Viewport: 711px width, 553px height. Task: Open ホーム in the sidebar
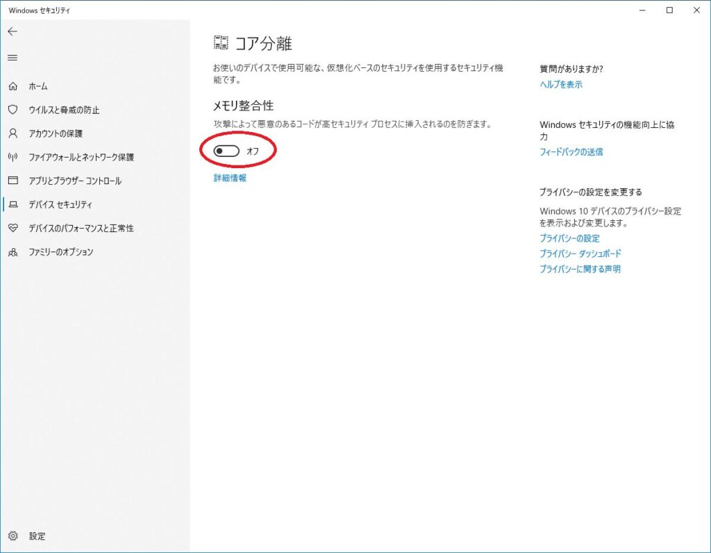click(x=38, y=86)
